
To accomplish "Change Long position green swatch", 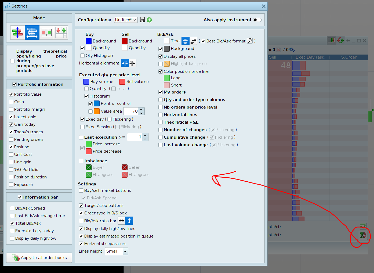I will coord(167,78).
